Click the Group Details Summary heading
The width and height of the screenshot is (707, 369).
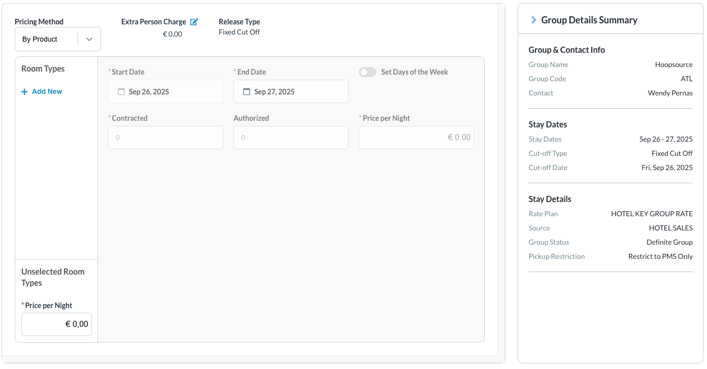589,20
